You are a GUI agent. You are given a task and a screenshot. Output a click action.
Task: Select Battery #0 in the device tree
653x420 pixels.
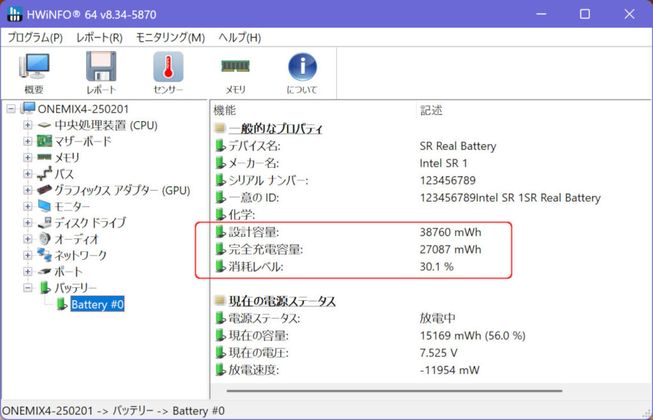(98, 305)
